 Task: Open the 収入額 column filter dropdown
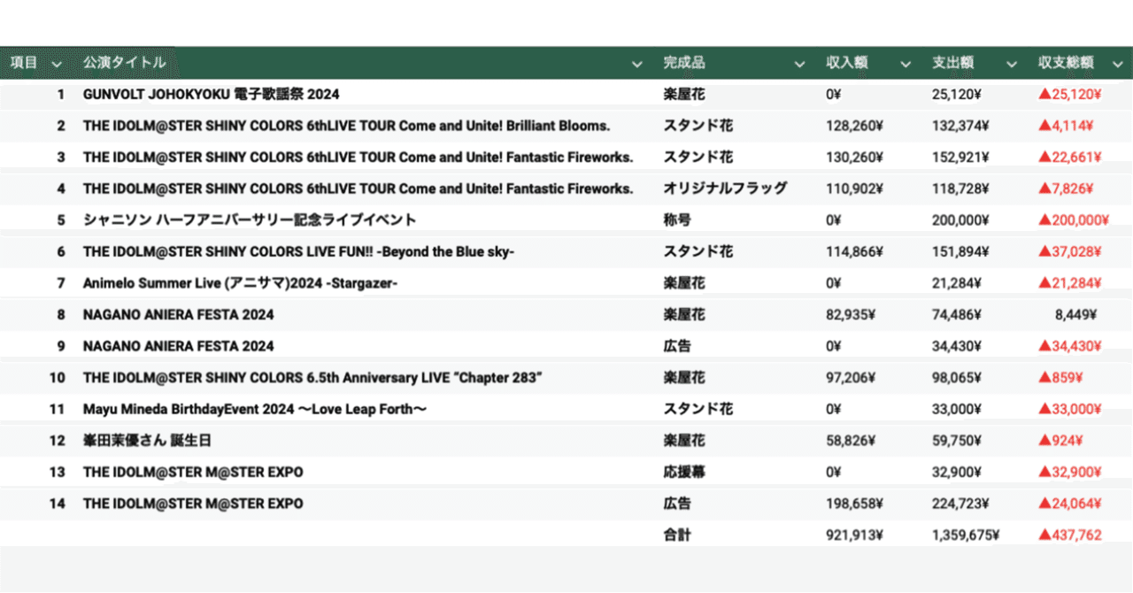click(905, 64)
